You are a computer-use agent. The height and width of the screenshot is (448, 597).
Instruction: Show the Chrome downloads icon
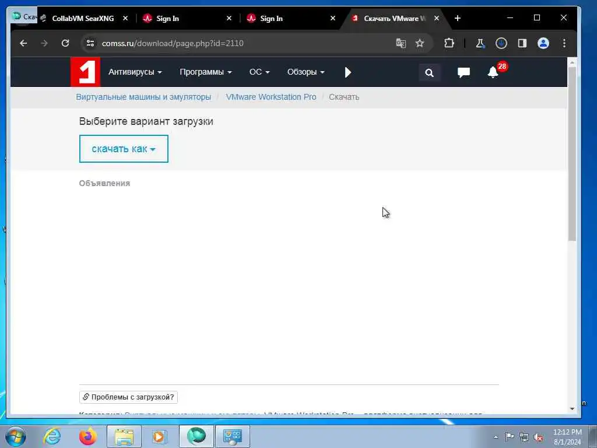[x=501, y=43]
